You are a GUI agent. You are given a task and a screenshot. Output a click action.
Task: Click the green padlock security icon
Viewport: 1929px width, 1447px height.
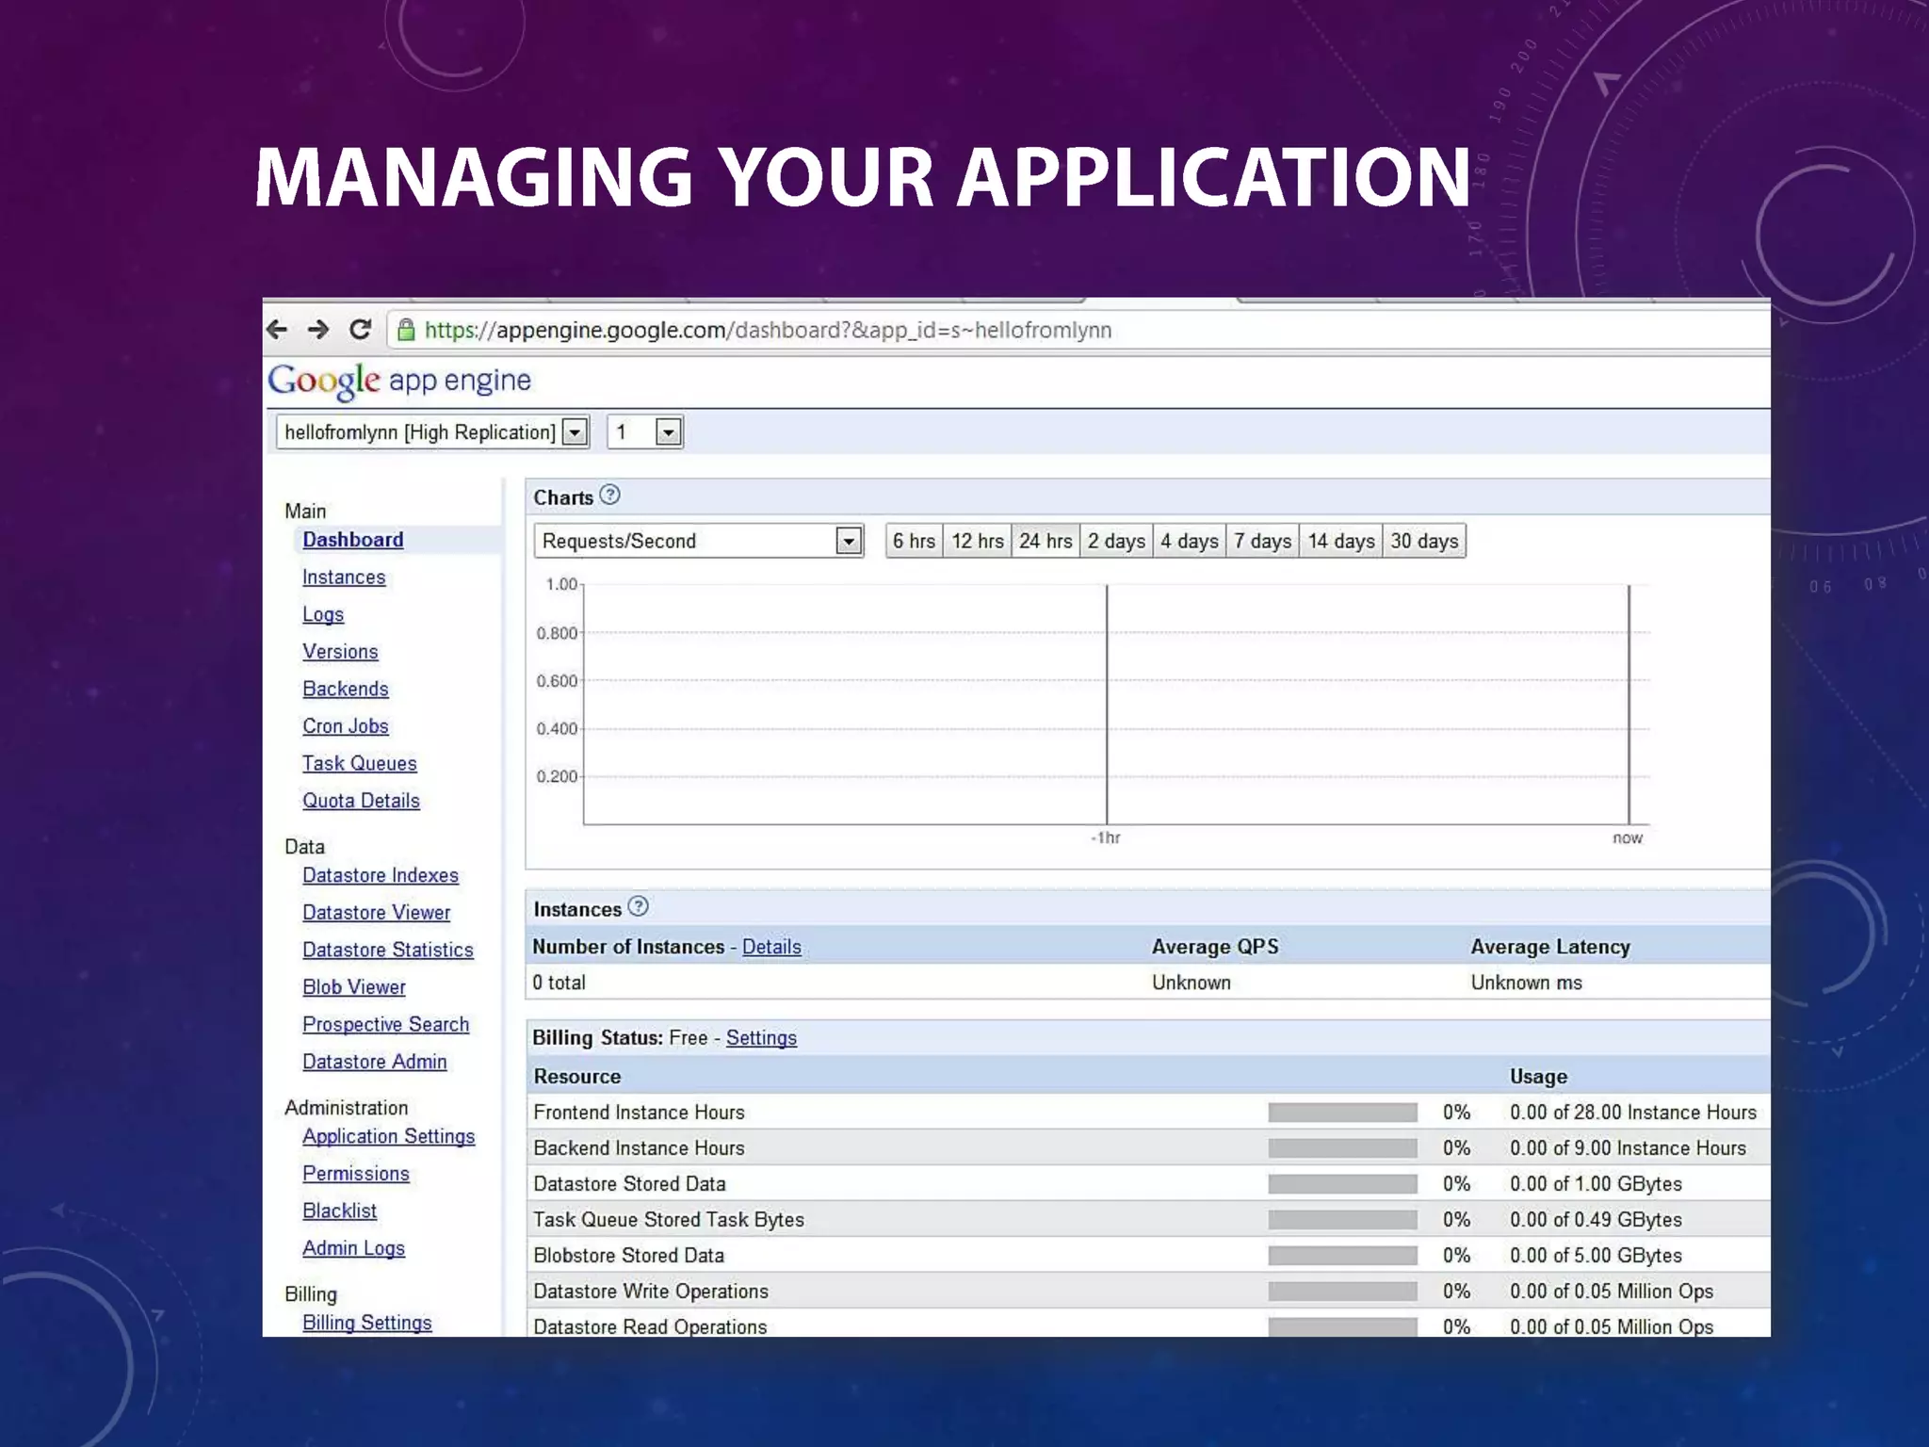coord(406,330)
